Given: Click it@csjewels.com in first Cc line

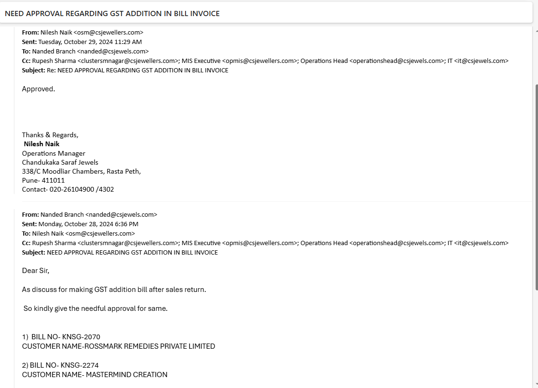Looking at the screenshot, I should click(481, 61).
